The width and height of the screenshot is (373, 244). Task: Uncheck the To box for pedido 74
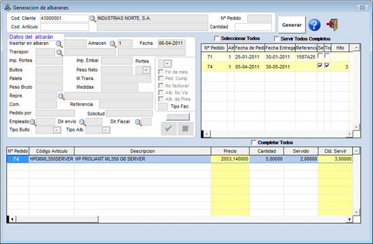(x=328, y=65)
